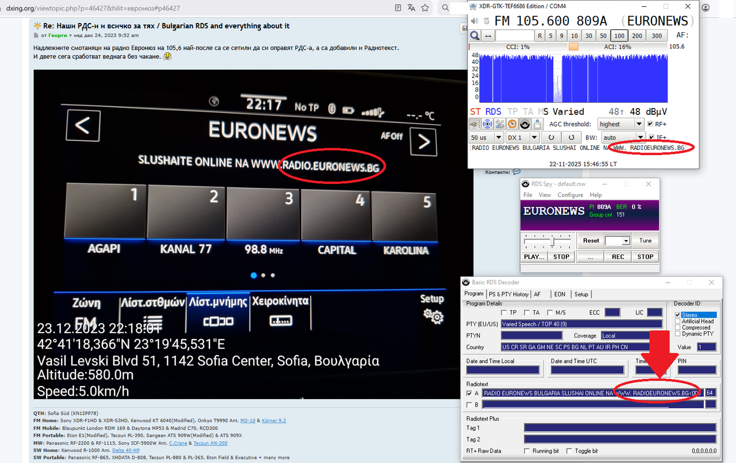Open Help menu in RDS Spy
This screenshot has height=463, width=736.
tap(596, 195)
